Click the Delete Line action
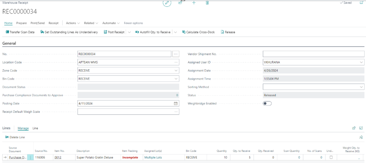 click(15, 137)
